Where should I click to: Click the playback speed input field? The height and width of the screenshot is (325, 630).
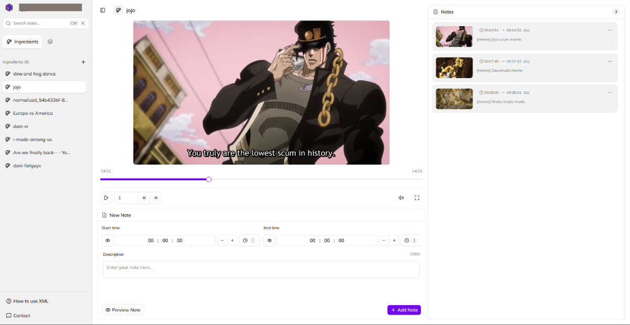(126, 198)
